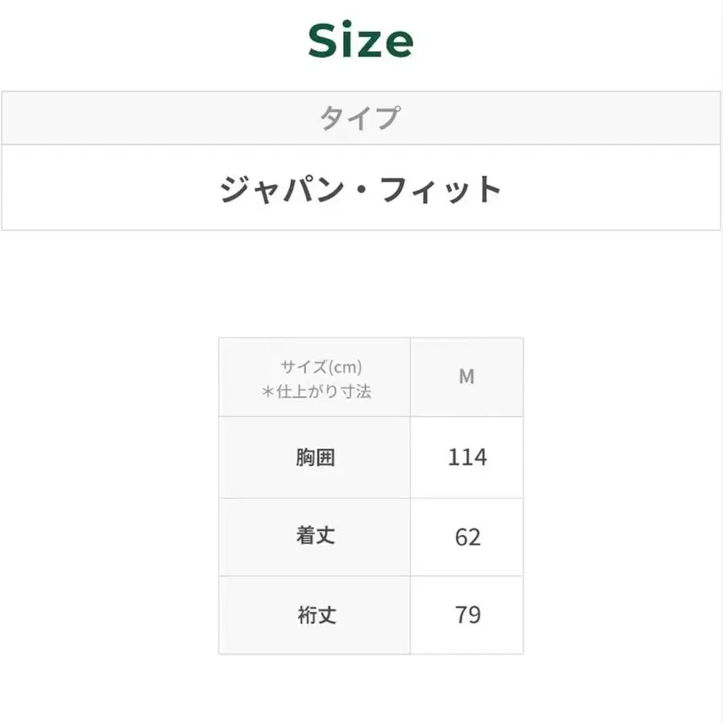This screenshot has width=723, height=723.
Task: Click the ＊仕上がり寸法 note text
Action: 317,392
